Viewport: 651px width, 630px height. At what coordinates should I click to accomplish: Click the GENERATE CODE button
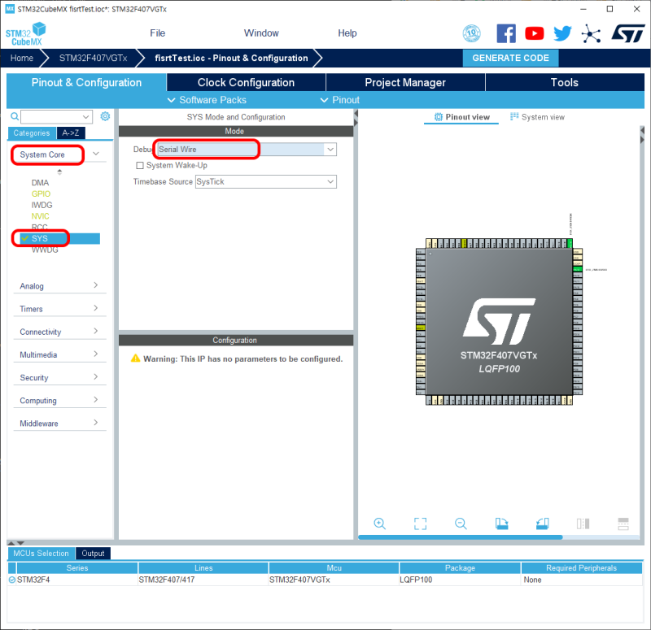click(510, 58)
